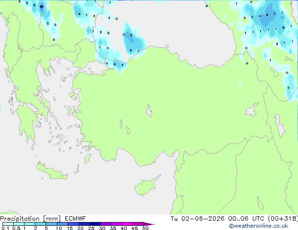Select the 2–5 mm legend color swatch

pos(40,224)
